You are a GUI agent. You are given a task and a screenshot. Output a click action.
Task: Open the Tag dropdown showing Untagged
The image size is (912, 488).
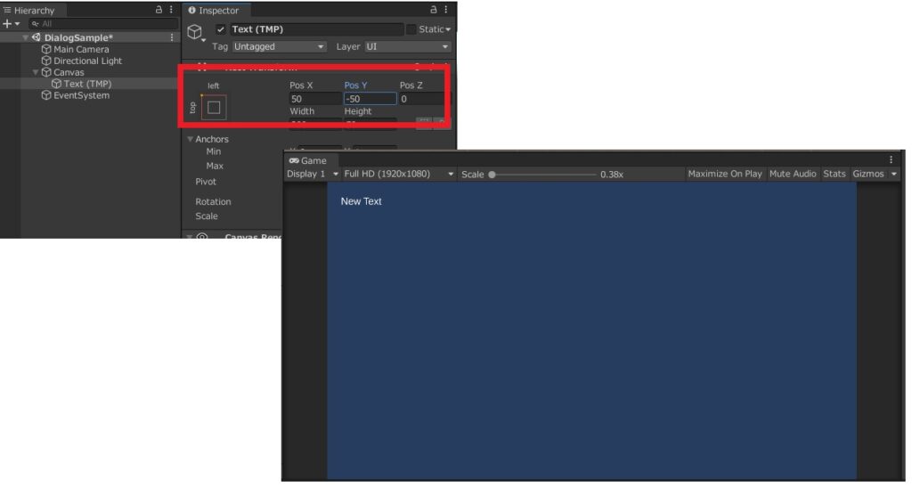coord(279,46)
